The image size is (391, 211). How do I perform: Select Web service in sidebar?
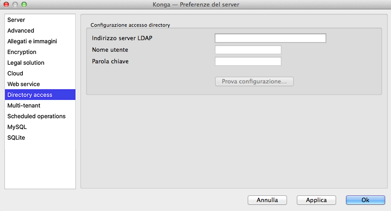(24, 84)
